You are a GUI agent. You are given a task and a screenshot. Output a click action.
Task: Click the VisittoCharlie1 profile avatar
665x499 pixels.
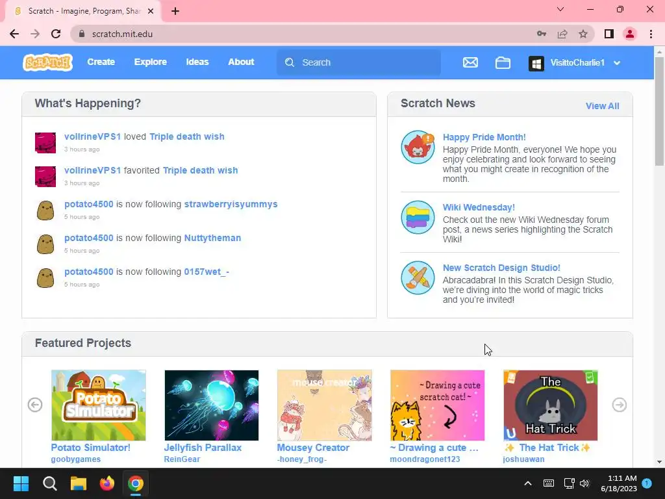[x=536, y=63]
